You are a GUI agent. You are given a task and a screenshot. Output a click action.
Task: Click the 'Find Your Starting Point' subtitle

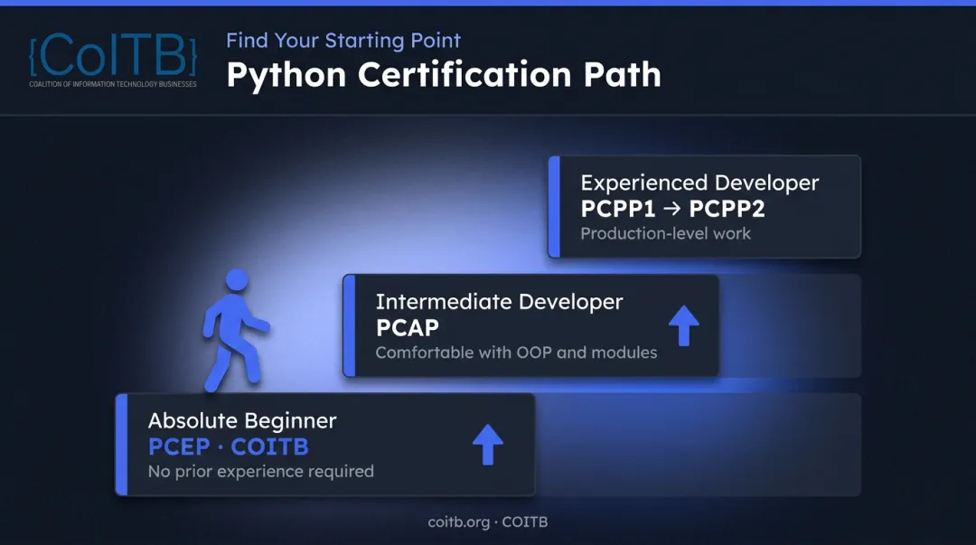pyautogui.click(x=343, y=41)
